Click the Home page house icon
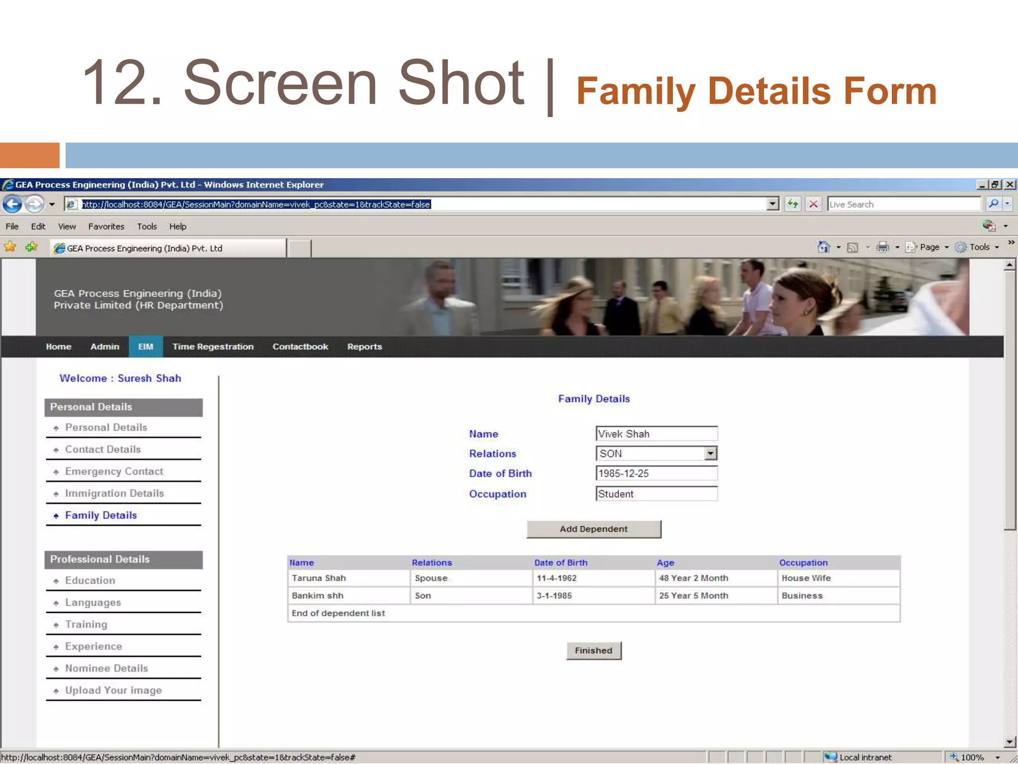The height and width of the screenshot is (764, 1018). (823, 247)
